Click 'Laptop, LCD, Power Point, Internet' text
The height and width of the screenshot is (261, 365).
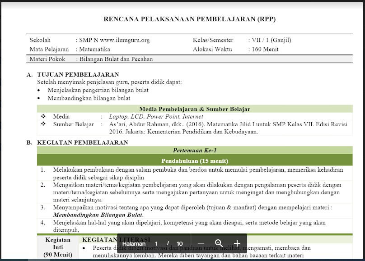(x=156, y=117)
